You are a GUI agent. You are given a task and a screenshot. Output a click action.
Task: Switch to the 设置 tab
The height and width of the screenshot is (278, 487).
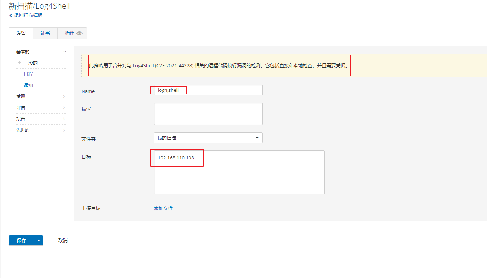tap(21, 33)
